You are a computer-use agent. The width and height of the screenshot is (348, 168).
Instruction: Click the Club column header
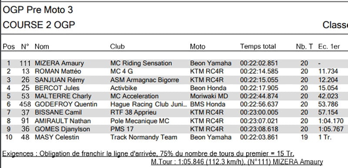pyautogui.click(x=117, y=46)
